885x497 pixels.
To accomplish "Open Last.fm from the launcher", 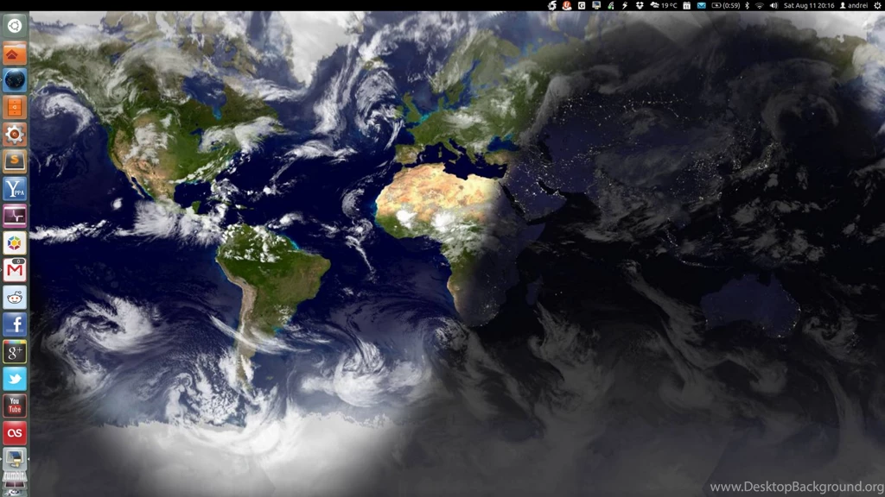I will [14, 432].
